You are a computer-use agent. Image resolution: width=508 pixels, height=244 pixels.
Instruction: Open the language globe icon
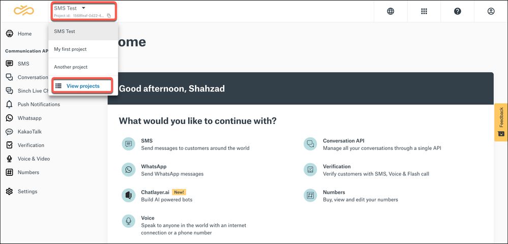pyautogui.click(x=391, y=11)
